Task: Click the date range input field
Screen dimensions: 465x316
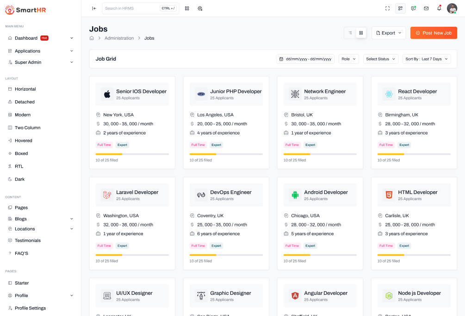Action: 305,59
